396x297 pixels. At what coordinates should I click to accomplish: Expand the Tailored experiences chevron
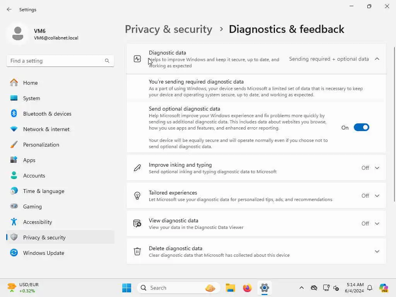tap(377, 196)
